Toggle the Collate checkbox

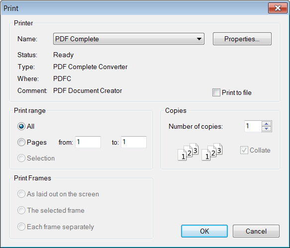(244, 150)
